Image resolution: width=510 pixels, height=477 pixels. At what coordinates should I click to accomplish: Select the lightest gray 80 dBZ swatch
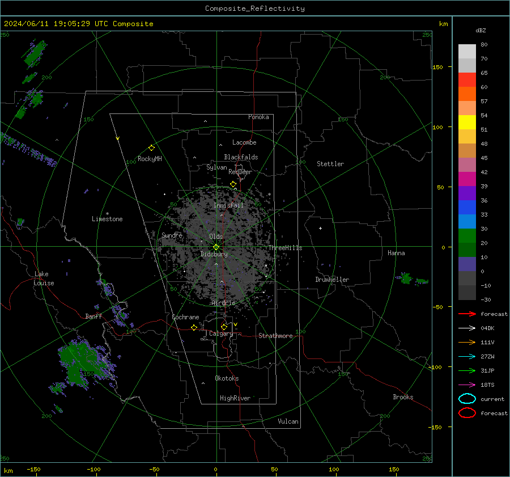pyautogui.click(x=467, y=51)
